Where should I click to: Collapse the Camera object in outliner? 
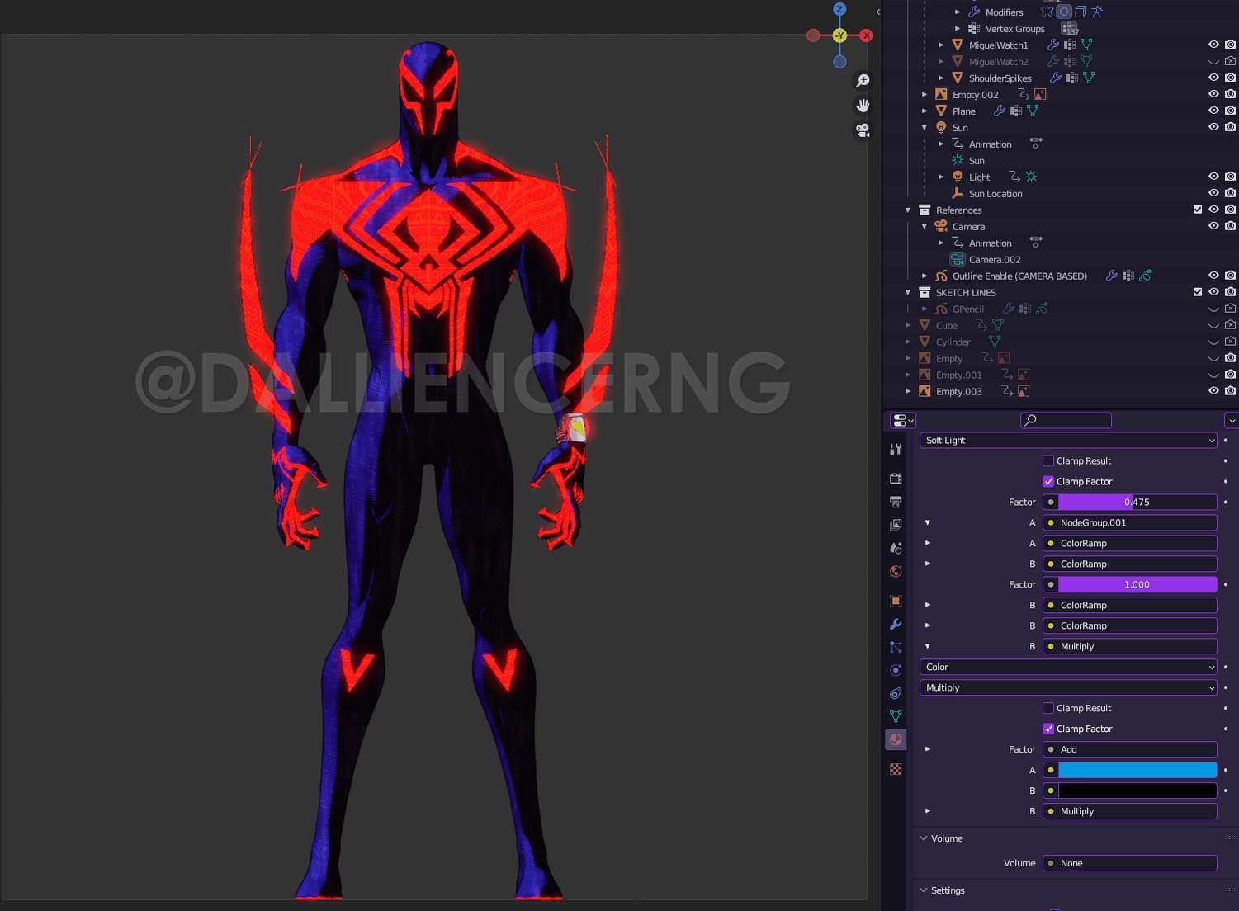[x=925, y=226]
